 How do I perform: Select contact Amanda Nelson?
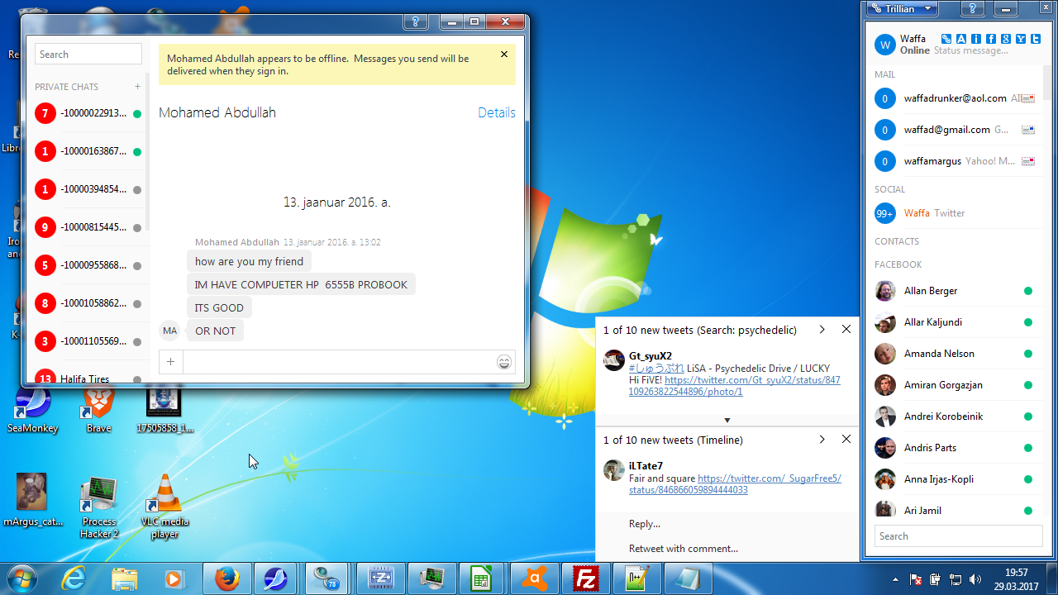coord(956,354)
